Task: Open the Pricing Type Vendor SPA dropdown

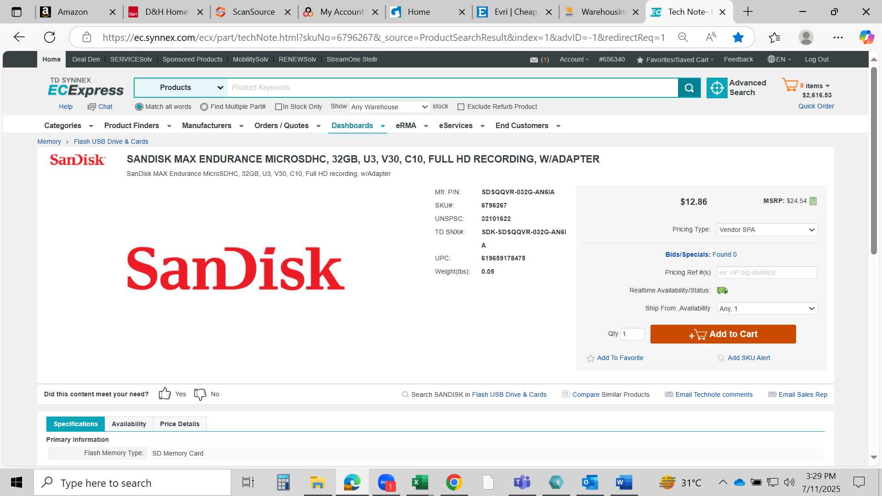Action: [x=767, y=230]
